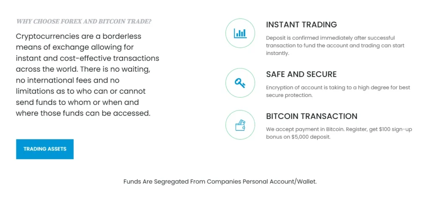Click the BITCOIN TRANSACTION heading
This screenshot has width=429, height=210.
tap(311, 116)
